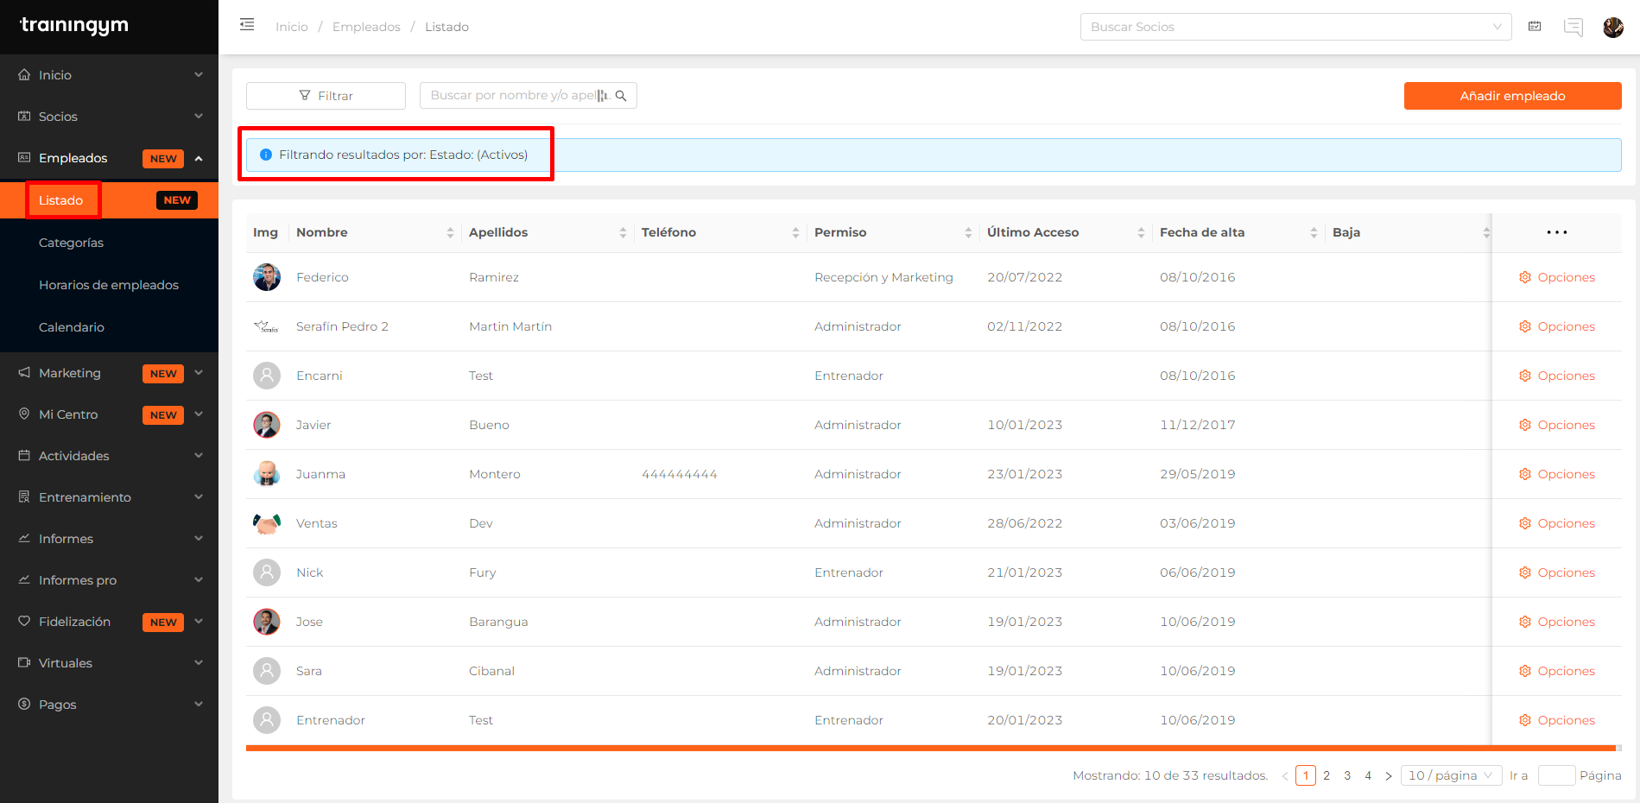Open the Buscar Socios dropdown
This screenshot has width=1640, height=803.
pyautogui.click(x=1295, y=27)
